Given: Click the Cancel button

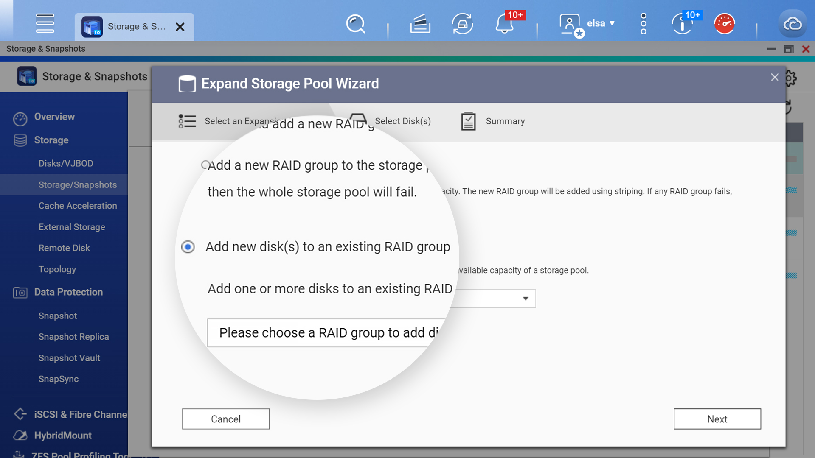Looking at the screenshot, I should coord(226,419).
